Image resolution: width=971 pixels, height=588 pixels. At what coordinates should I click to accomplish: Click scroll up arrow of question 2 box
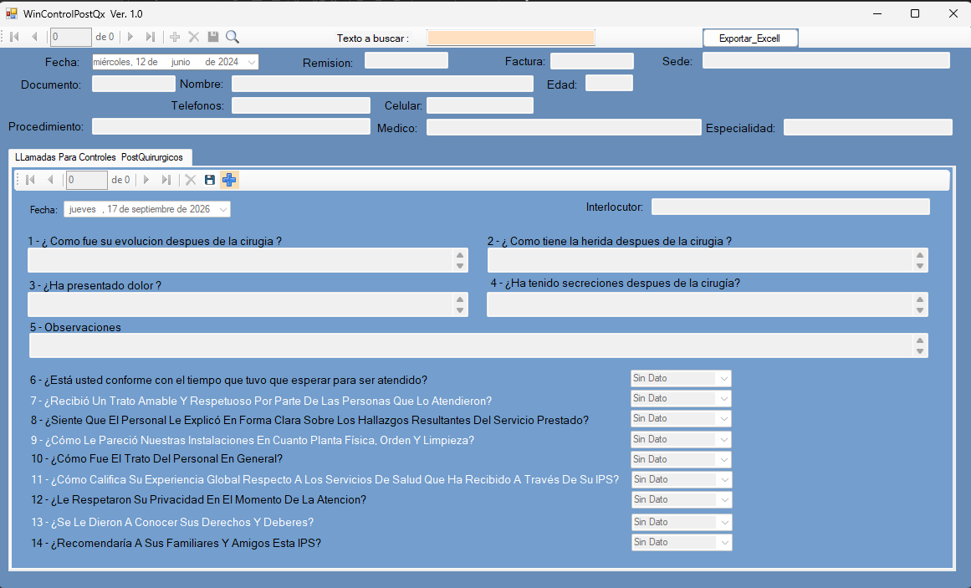click(x=920, y=255)
